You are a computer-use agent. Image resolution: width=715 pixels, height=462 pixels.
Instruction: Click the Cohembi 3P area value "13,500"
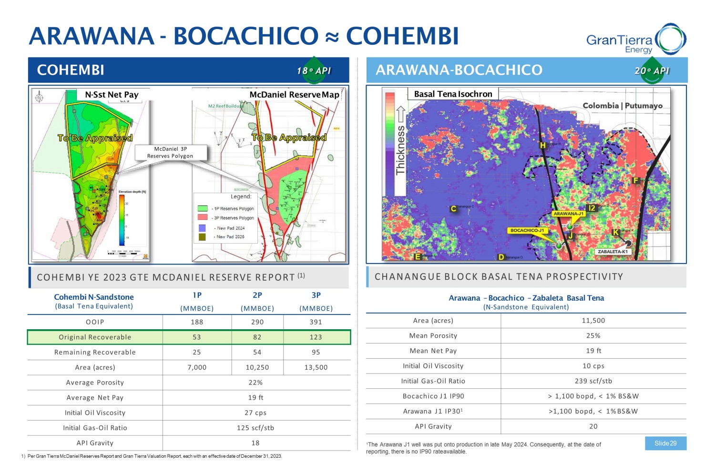tap(316, 367)
